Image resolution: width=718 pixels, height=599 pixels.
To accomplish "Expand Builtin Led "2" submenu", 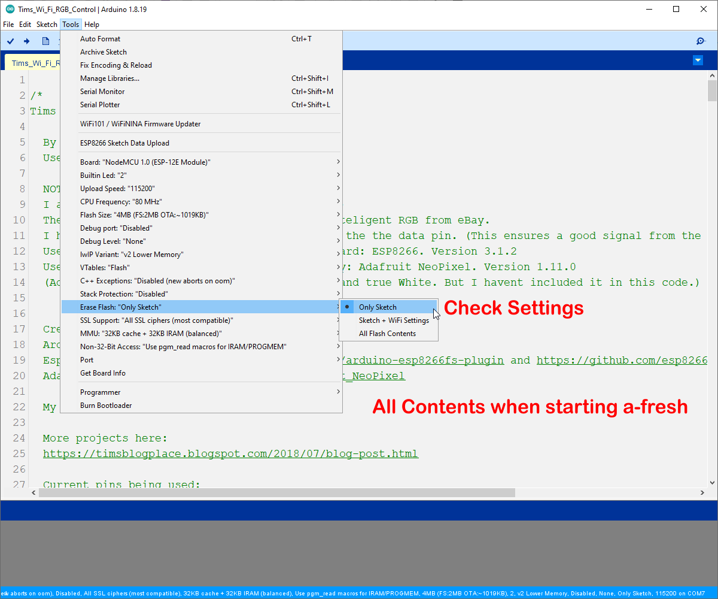I will pos(202,176).
